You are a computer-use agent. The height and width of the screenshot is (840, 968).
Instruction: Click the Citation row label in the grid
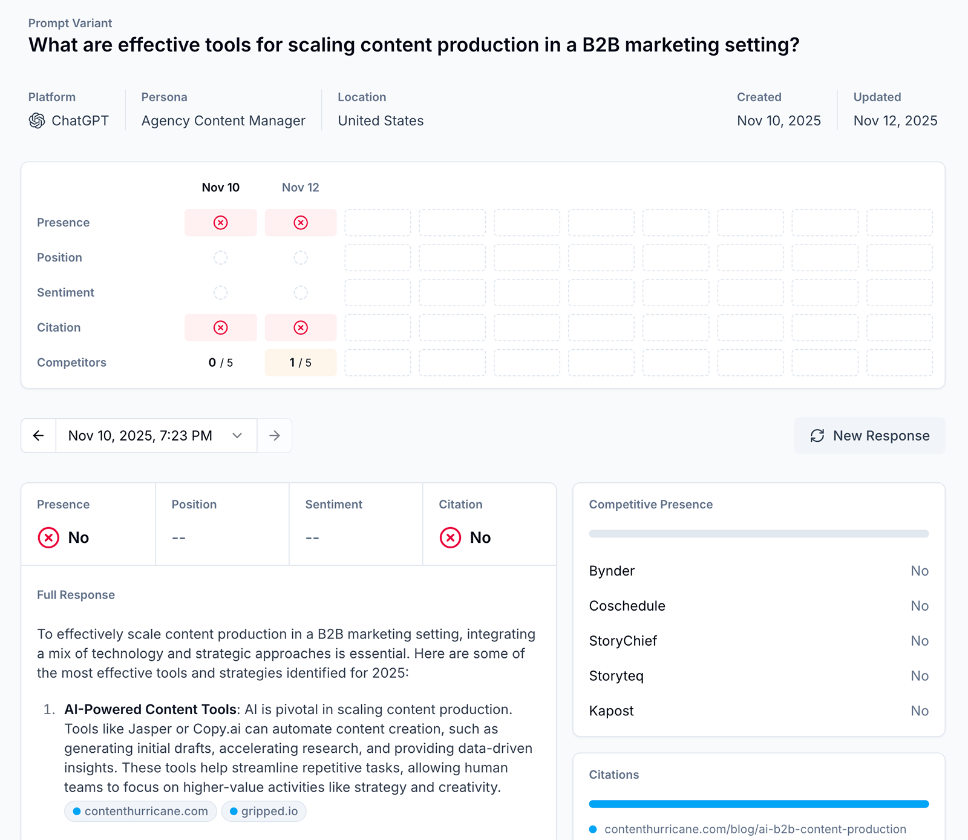tap(59, 327)
